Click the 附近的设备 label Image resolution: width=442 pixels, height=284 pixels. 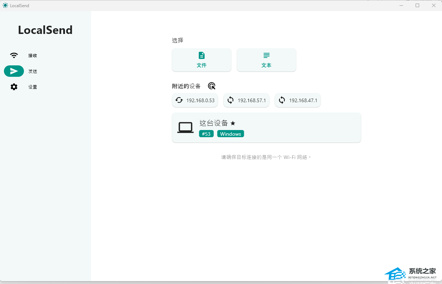186,86
